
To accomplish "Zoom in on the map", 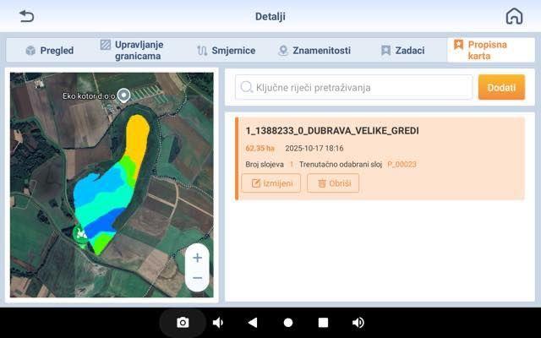I will pyautogui.click(x=197, y=258).
